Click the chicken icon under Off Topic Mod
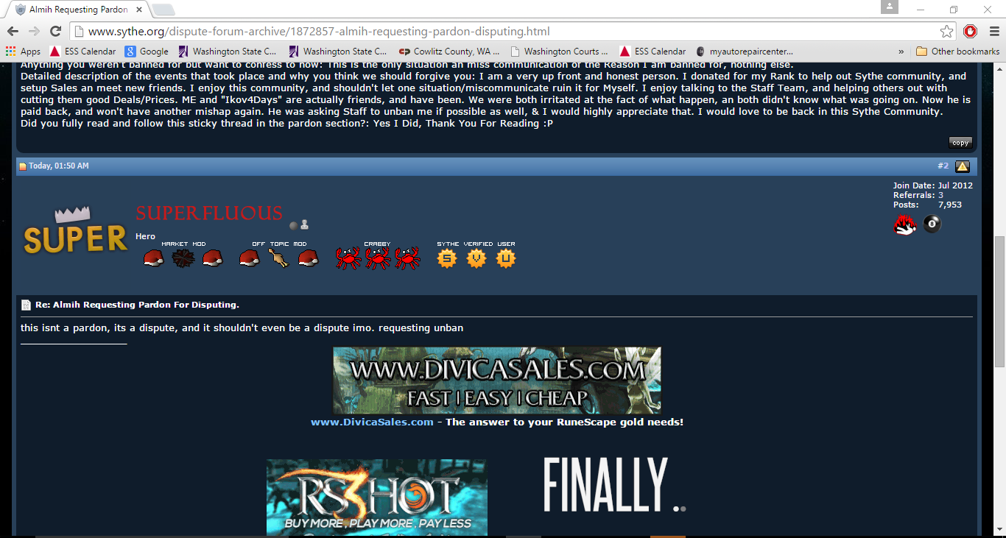1006x538 pixels. pos(278,258)
